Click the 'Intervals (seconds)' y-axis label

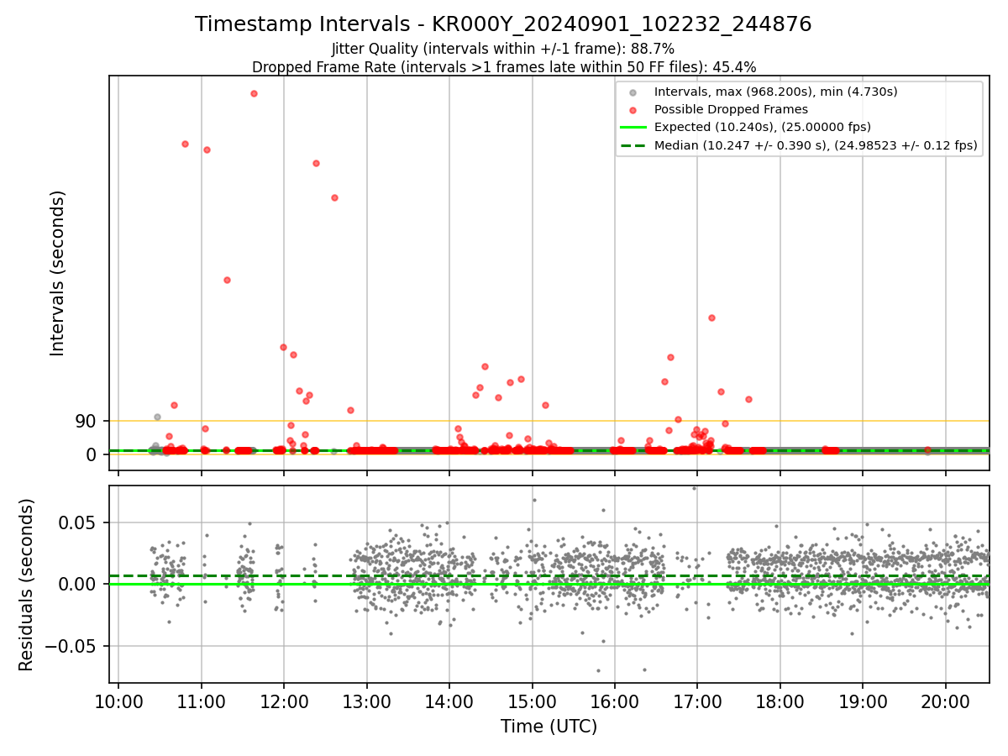click(57, 273)
